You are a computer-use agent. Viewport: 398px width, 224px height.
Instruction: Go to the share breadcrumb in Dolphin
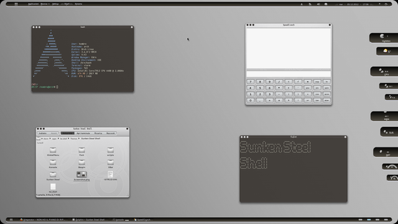point(45,139)
